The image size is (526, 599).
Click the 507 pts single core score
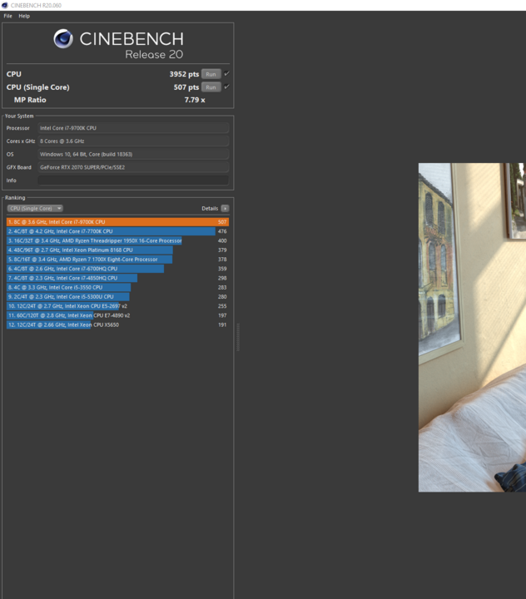[x=186, y=87]
